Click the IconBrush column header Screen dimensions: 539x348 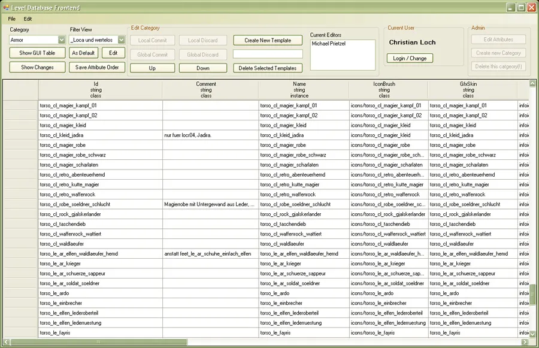(384, 90)
